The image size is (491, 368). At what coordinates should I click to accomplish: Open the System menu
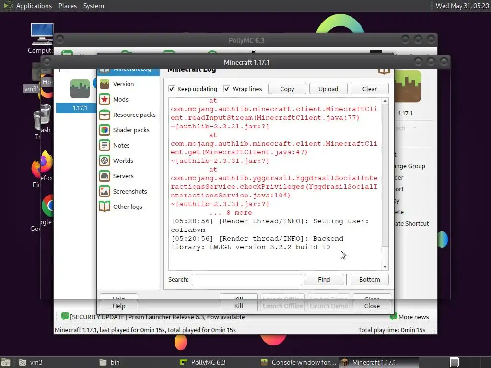[x=94, y=6]
